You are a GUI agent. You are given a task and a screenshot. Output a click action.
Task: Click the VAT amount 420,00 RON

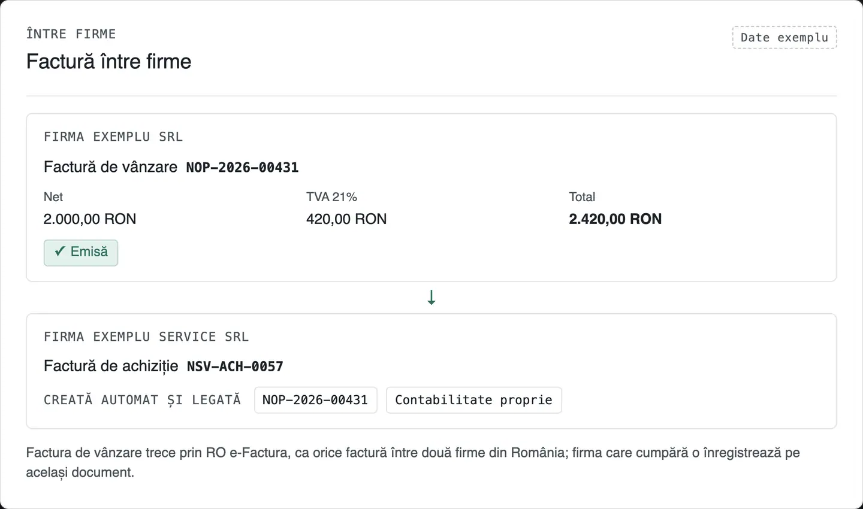click(346, 219)
